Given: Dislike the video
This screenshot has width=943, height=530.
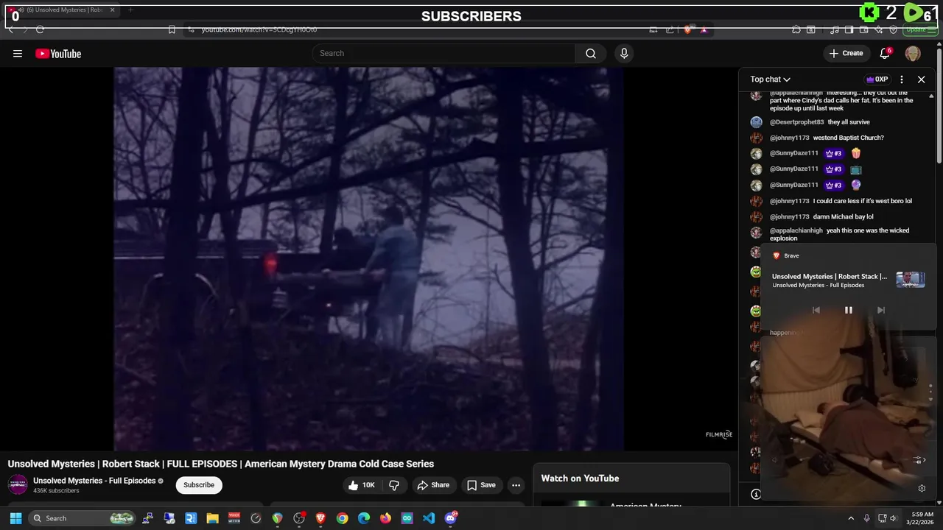Looking at the screenshot, I should coord(394,485).
